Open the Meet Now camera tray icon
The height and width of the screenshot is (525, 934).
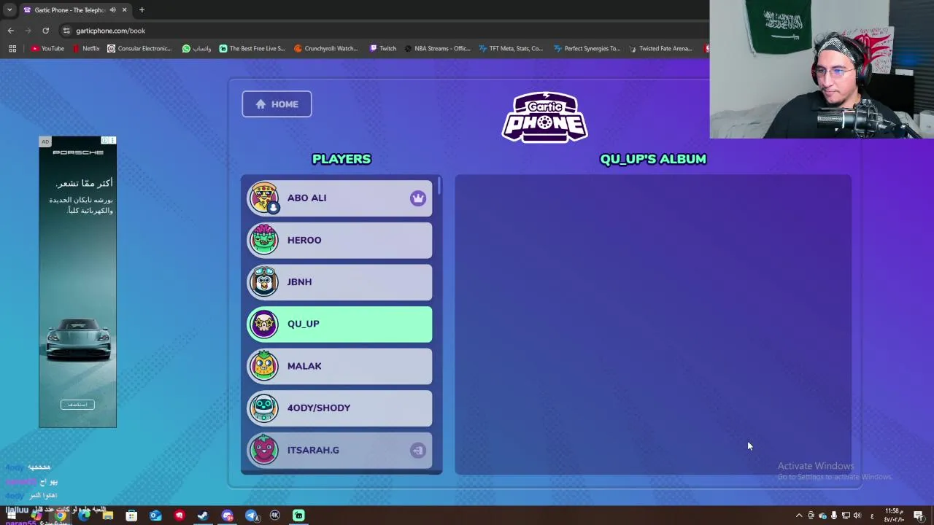point(811,516)
